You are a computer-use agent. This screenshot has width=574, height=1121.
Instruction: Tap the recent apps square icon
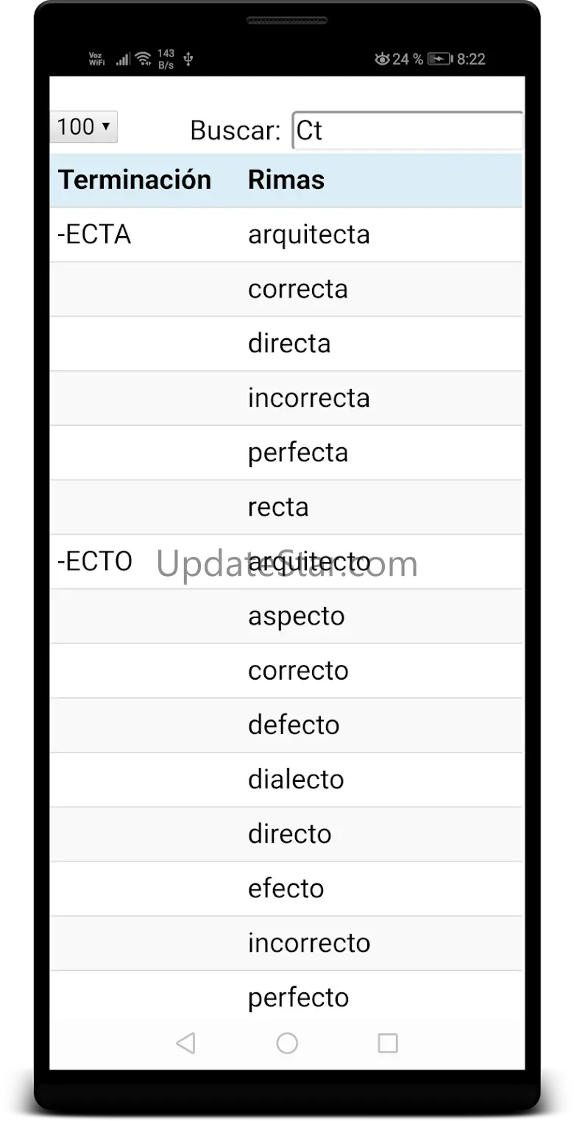coord(388,1043)
